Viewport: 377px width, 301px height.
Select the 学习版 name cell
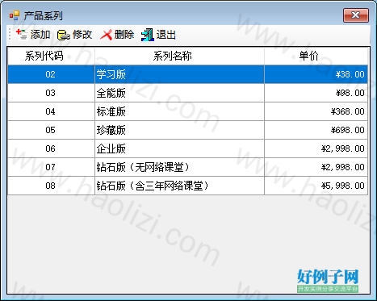pyautogui.click(x=179, y=74)
